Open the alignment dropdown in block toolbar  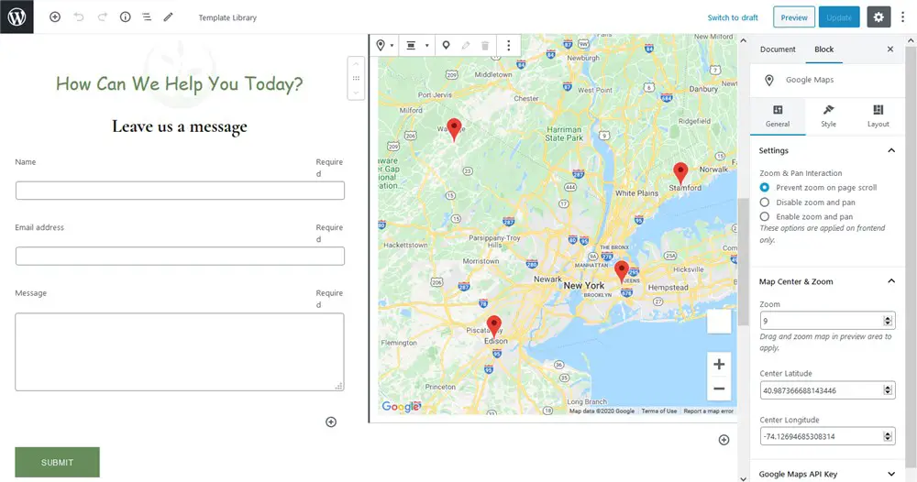[x=417, y=45]
